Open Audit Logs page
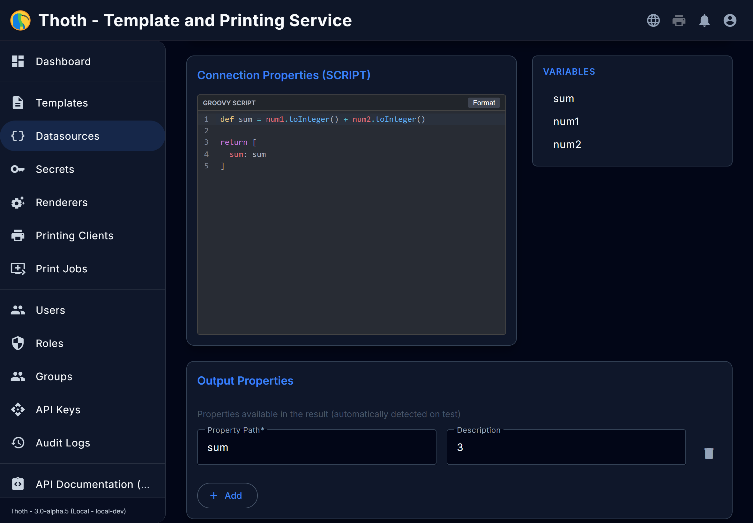Image resolution: width=753 pixels, height=523 pixels. coord(83,442)
